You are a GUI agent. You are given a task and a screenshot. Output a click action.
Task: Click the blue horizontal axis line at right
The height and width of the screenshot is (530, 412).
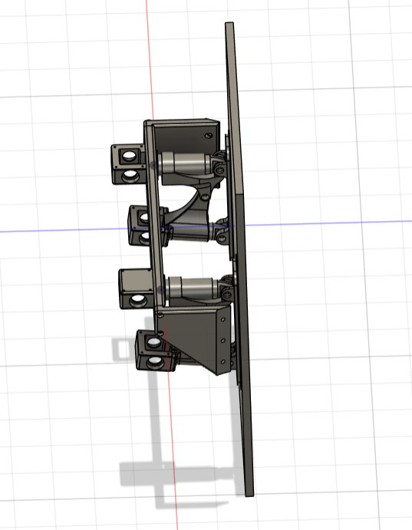point(328,223)
